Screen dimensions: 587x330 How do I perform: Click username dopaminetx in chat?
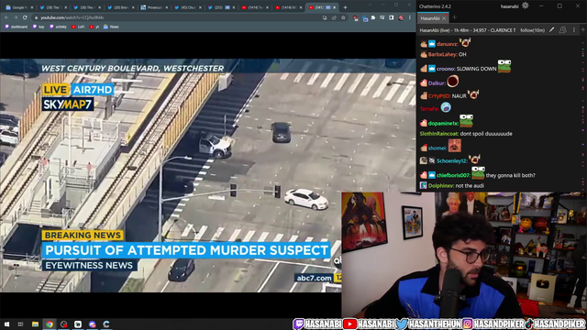coord(443,124)
